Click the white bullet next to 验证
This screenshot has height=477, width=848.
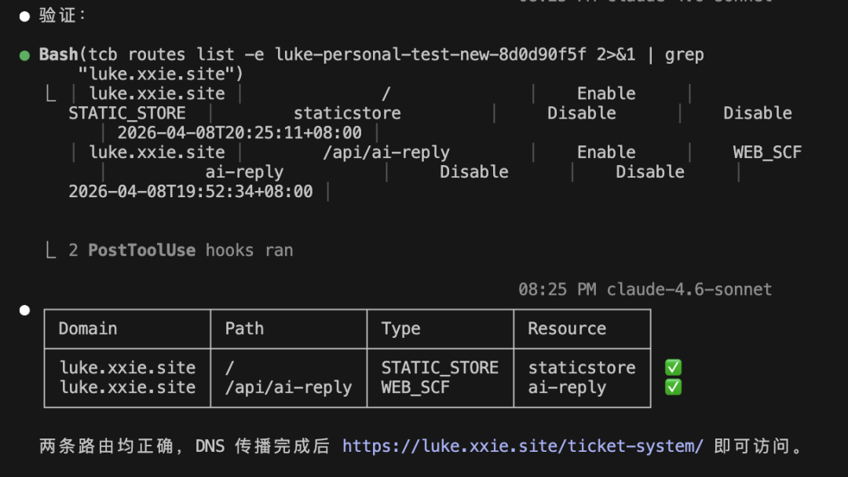pyautogui.click(x=24, y=15)
